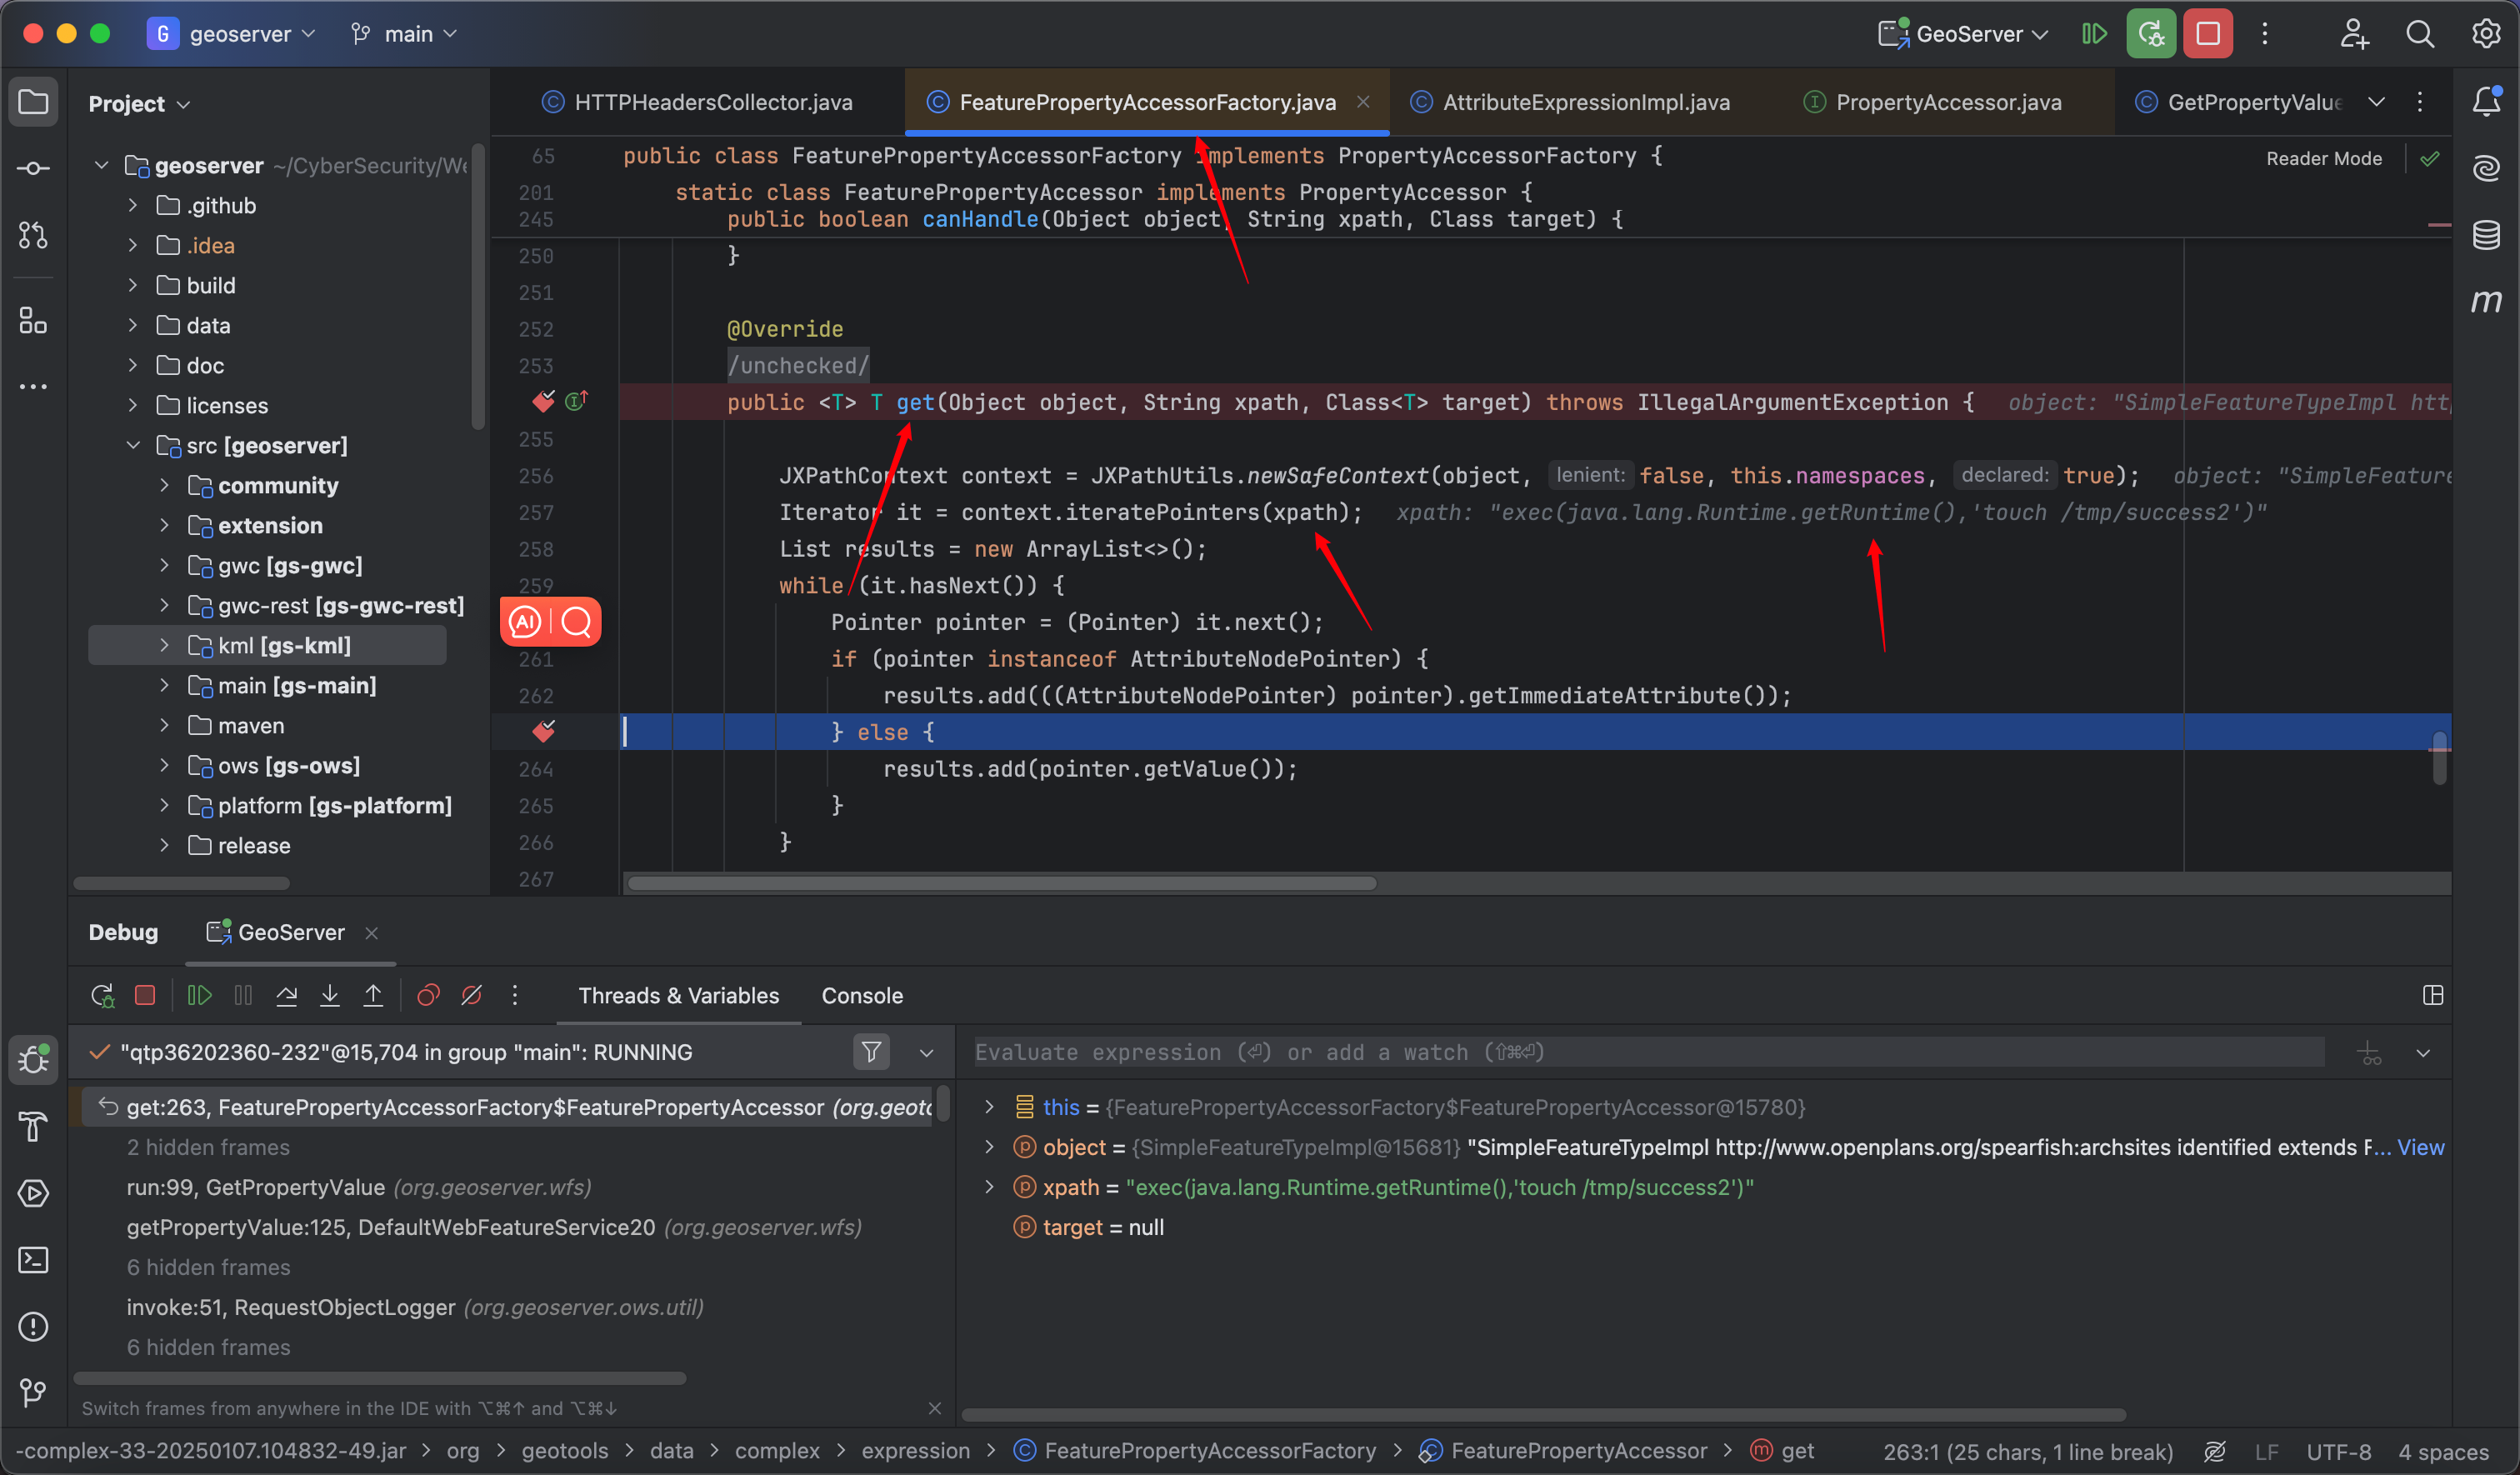This screenshot has height=1475, width=2520.
Task: Open thread selector dropdown chevron
Action: (x=926, y=1053)
